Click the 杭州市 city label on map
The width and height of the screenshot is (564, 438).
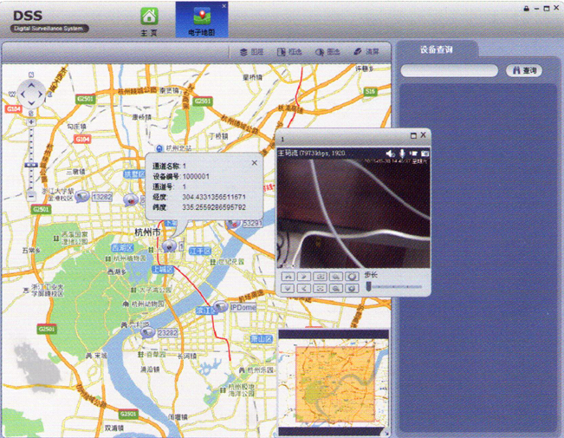point(148,232)
